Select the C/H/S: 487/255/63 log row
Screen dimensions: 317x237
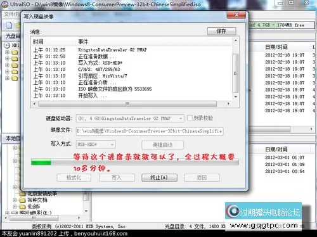[132, 70]
